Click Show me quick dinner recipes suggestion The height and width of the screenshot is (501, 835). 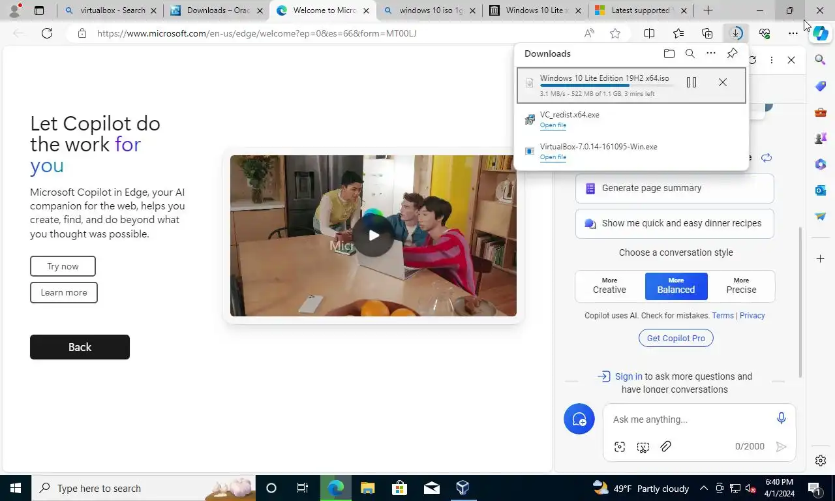(x=675, y=223)
